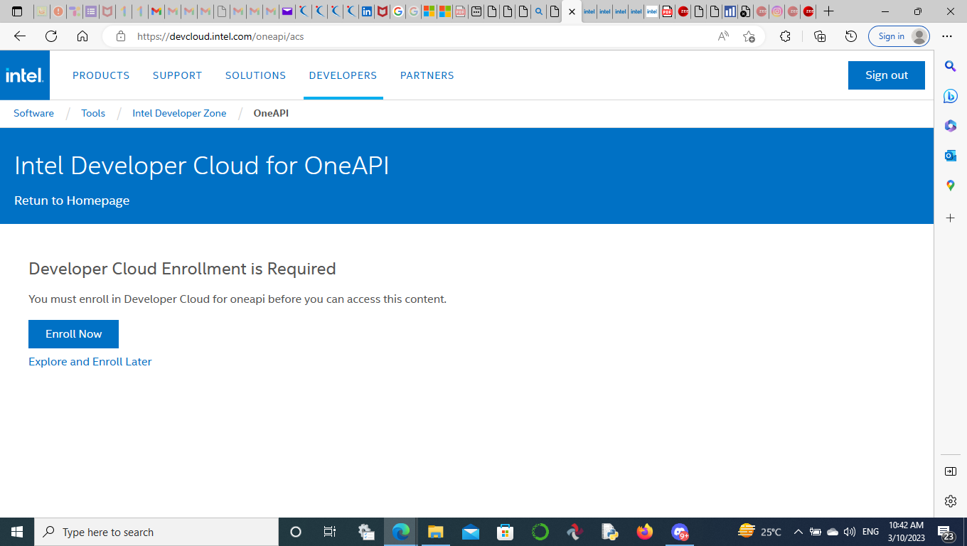Viewport: 967px width, 546px height.
Task: Open the Collections icon in the toolbar
Action: pos(818,36)
